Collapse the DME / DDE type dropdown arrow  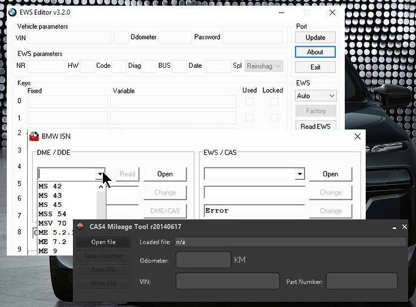point(100,174)
